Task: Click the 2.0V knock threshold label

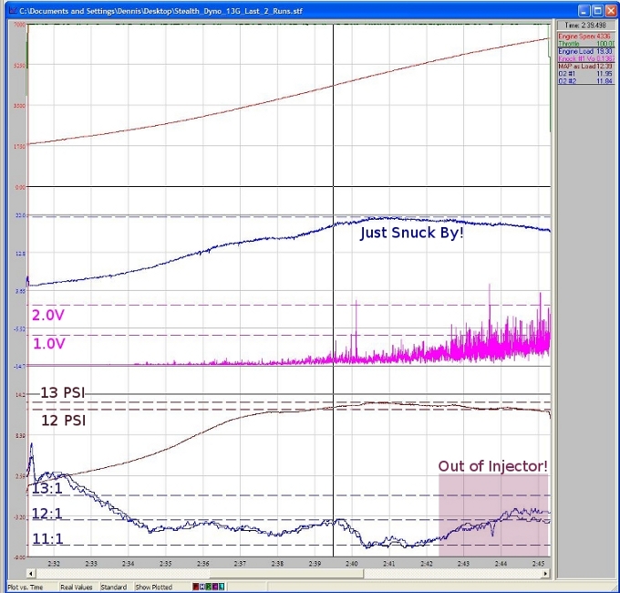Action: pos(47,316)
